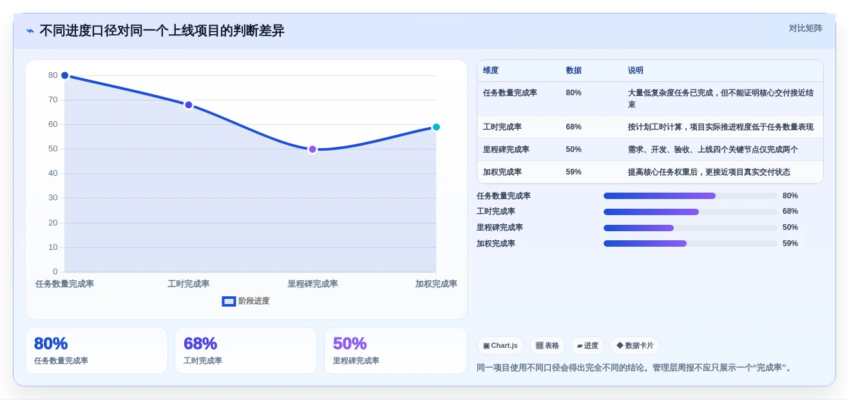This screenshot has height=400, width=849.
Task: Click the 任务数量完成率 x-axis label
Action: (x=64, y=284)
